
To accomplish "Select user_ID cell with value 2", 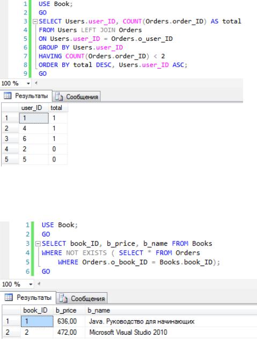I will pyautogui.click(x=34, y=149).
